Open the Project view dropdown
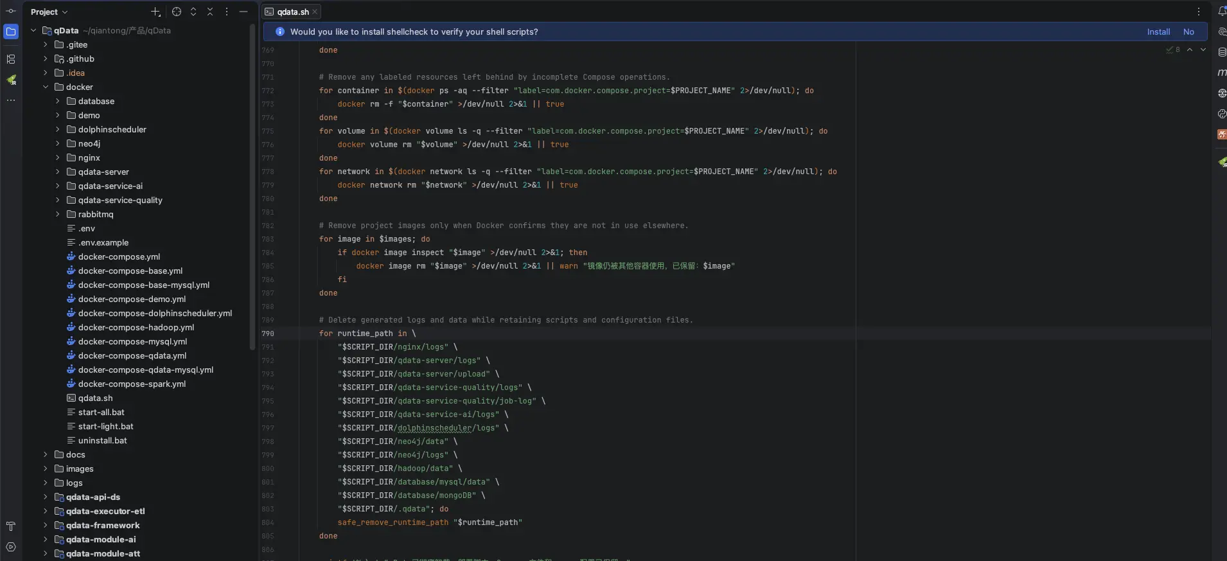The height and width of the screenshot is (561, 1227). tap(49, 12)
